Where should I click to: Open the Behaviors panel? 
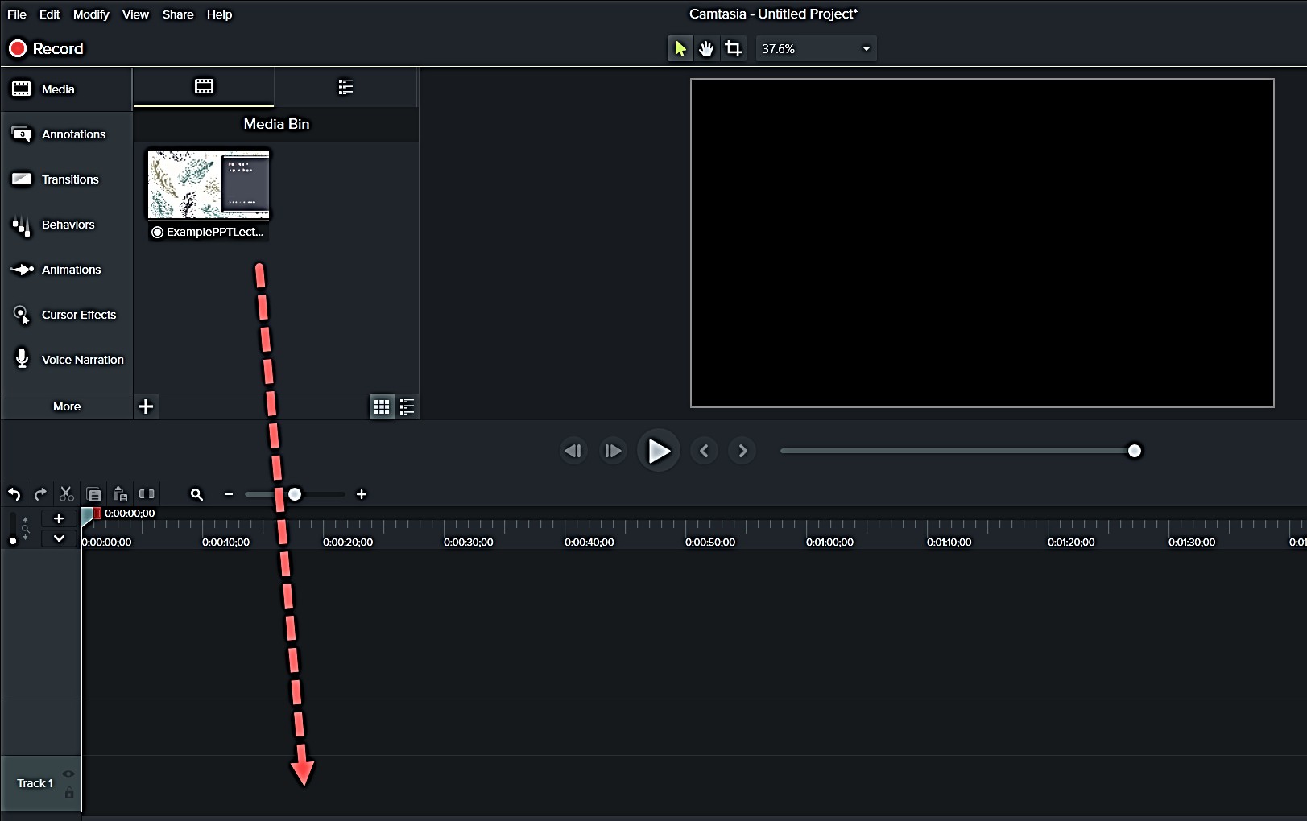tap(66, 225)
